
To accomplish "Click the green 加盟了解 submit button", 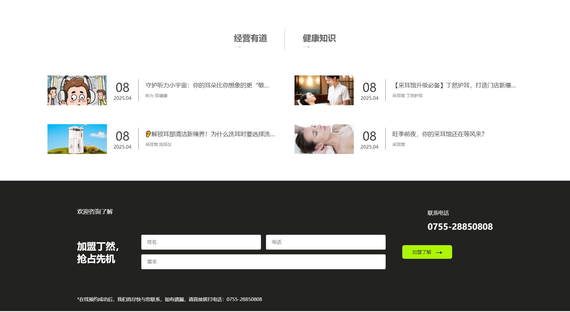I will [427, 252].
